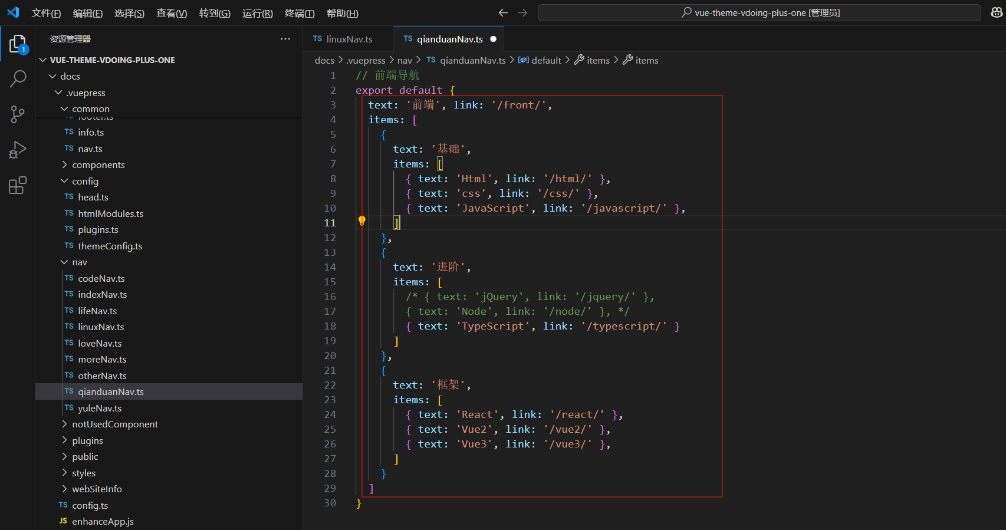Open htmlModules.ts file
1006x530 pixels.
tap(169, 213)
